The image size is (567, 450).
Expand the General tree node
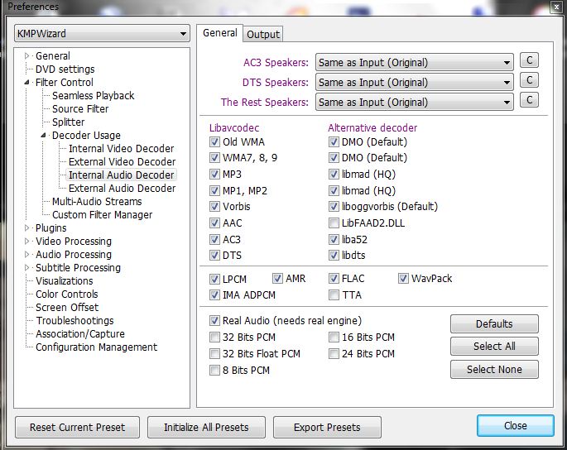[x=26, y=56]
